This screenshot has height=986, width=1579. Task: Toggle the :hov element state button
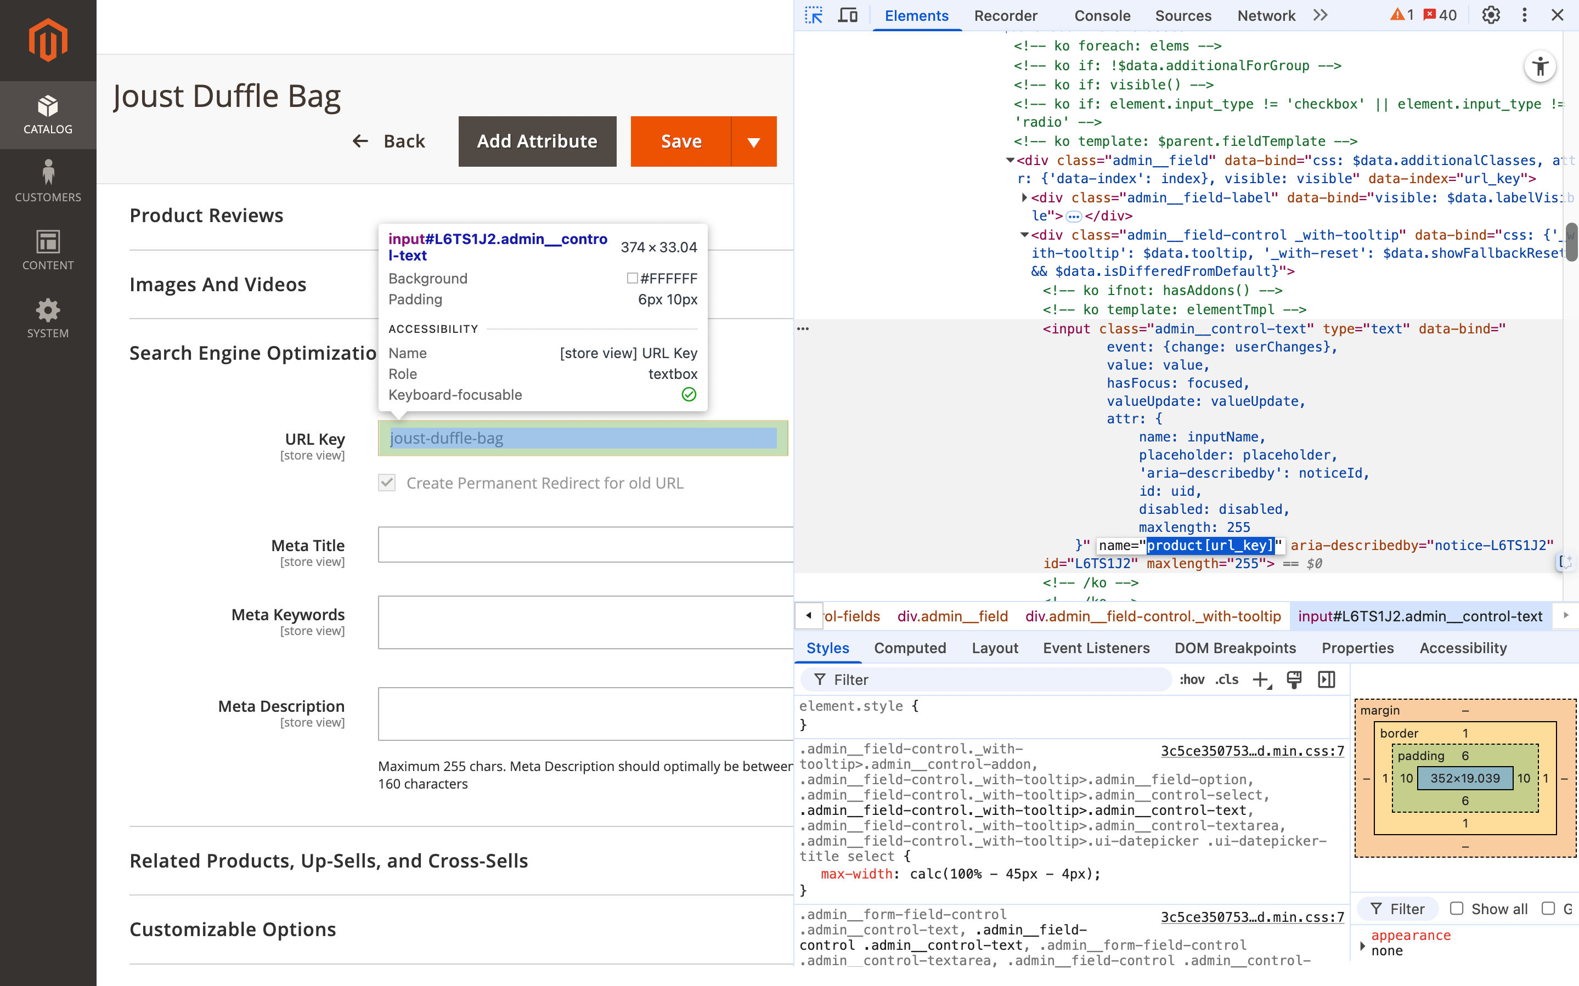(1191, 679)
